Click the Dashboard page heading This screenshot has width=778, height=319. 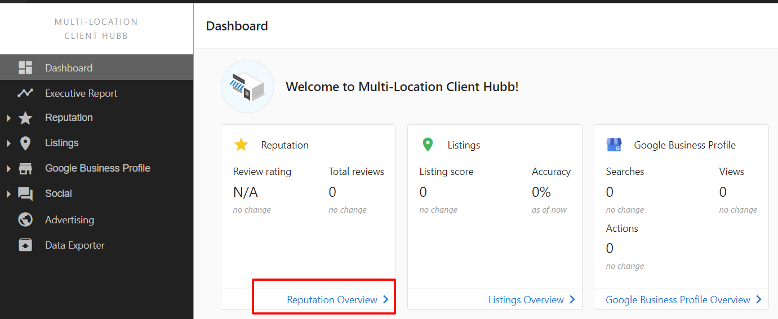pos(237,26)
